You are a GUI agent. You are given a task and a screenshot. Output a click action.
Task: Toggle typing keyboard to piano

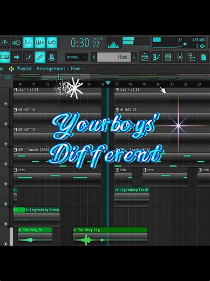click(x=4, y=57)
